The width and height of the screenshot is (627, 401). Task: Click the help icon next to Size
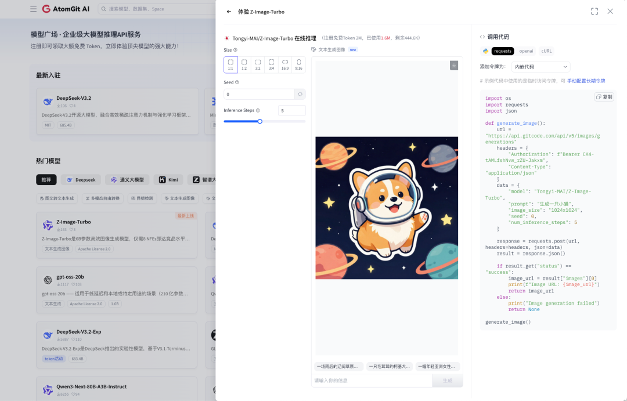click(x=235, y=50)
